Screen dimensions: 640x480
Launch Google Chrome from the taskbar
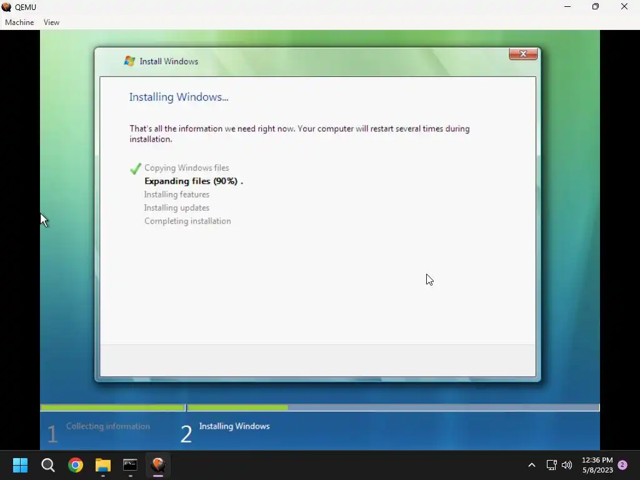pyautogui.click(x=76, y=465)
